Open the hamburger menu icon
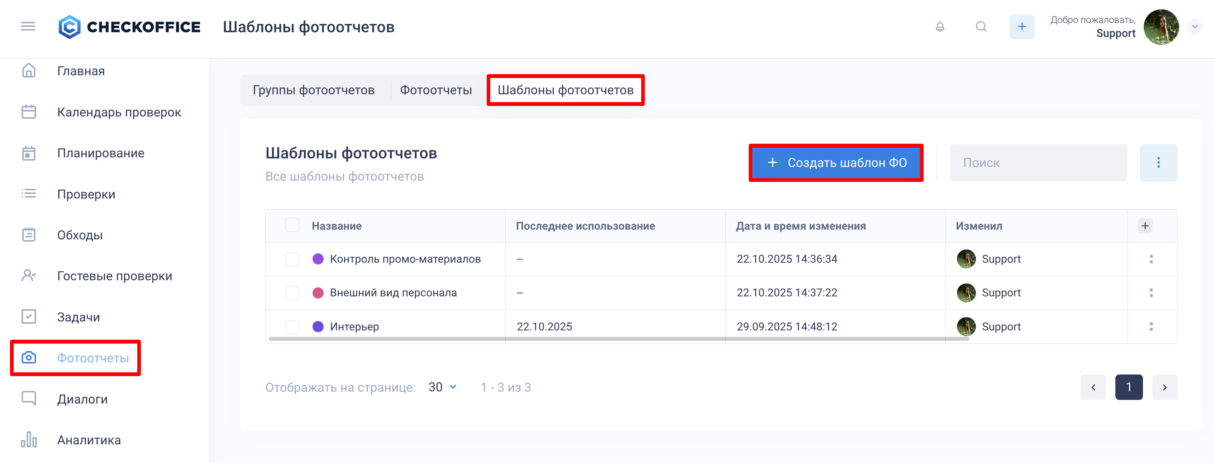This screenshot has height=463, width=1215. point(28,27)
